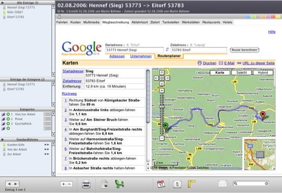Collapse the Alle Einträge panel triangle
Screen dimensions: 282x193
(x=3, y=3)
